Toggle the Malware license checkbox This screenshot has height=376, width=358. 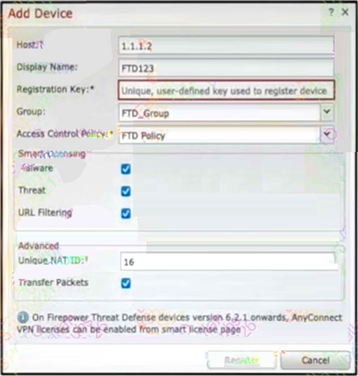point(126,169)
